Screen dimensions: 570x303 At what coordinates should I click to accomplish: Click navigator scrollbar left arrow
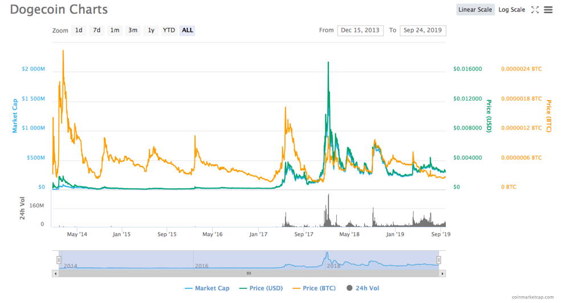(55, 273)
